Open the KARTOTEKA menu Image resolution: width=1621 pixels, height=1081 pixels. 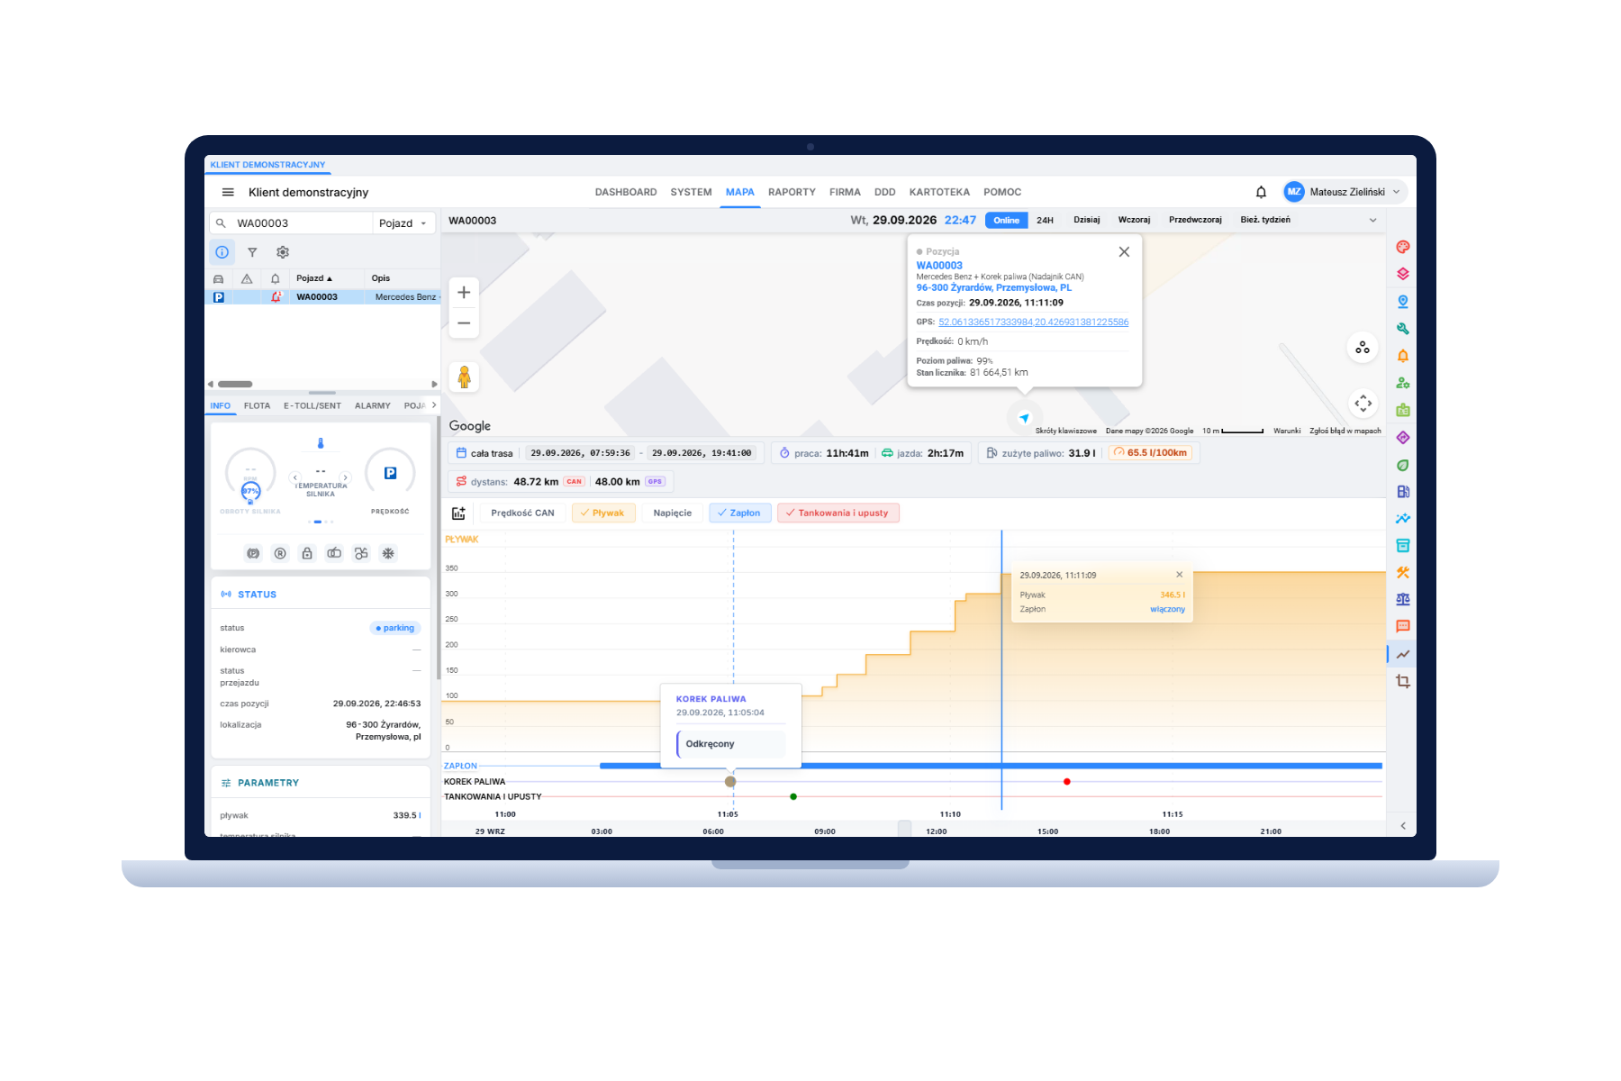(x=939, y=192)
